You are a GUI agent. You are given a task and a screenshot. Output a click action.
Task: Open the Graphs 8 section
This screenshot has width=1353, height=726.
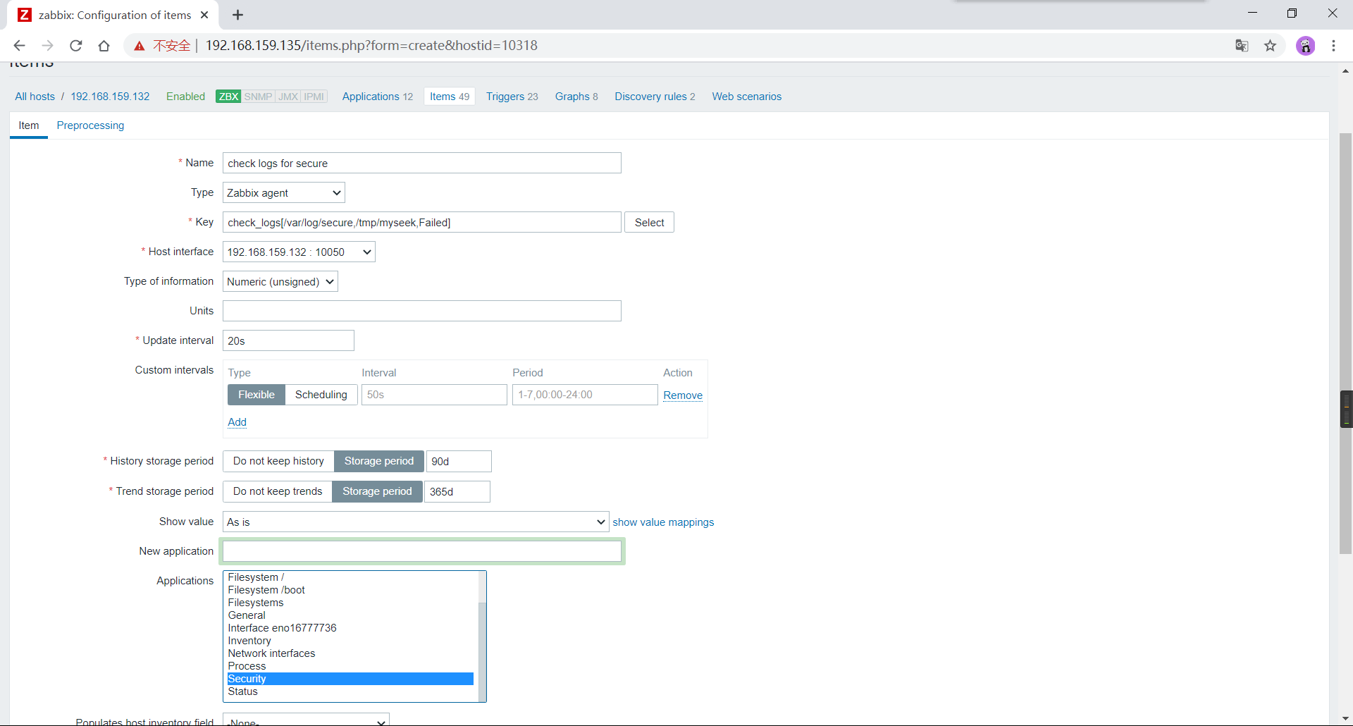click(x=576, y=97)
